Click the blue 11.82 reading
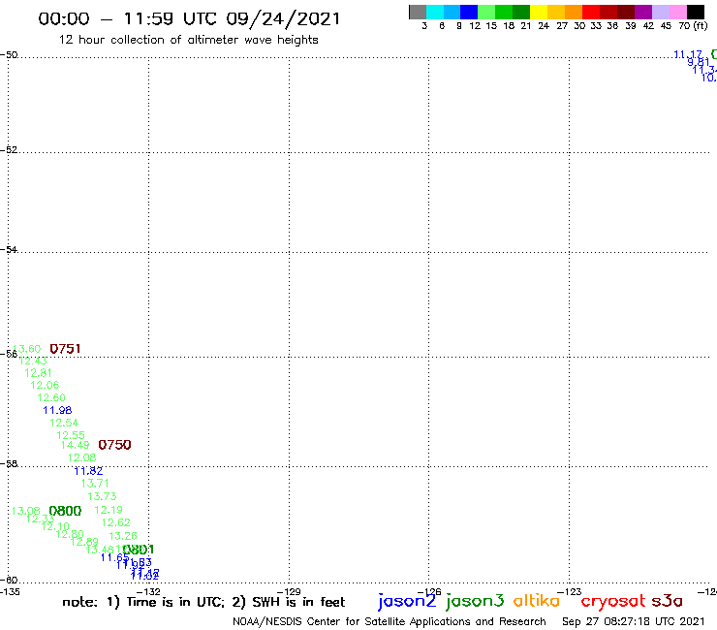The image size is (717, 630). [89, 471]
